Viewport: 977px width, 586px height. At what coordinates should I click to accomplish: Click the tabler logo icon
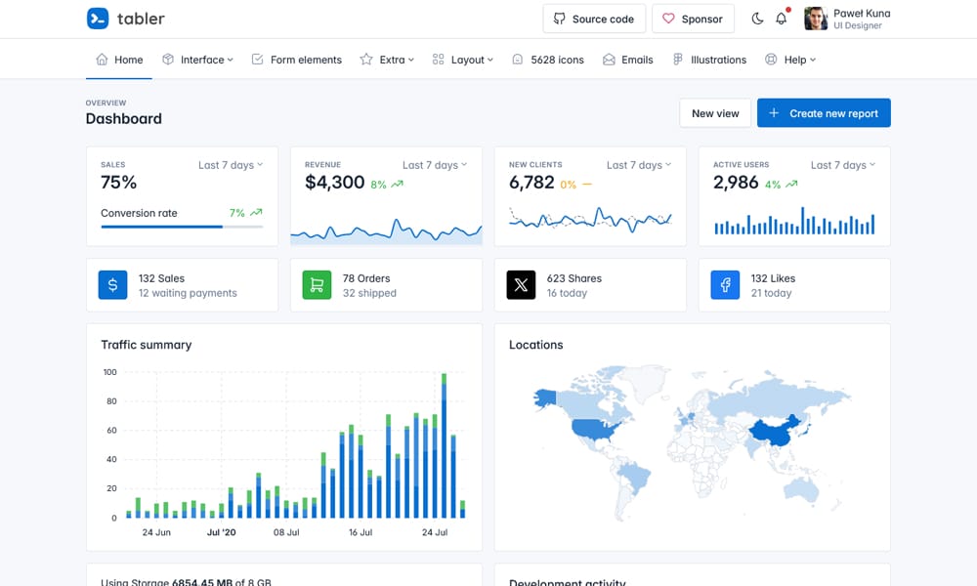coord(97,19)
